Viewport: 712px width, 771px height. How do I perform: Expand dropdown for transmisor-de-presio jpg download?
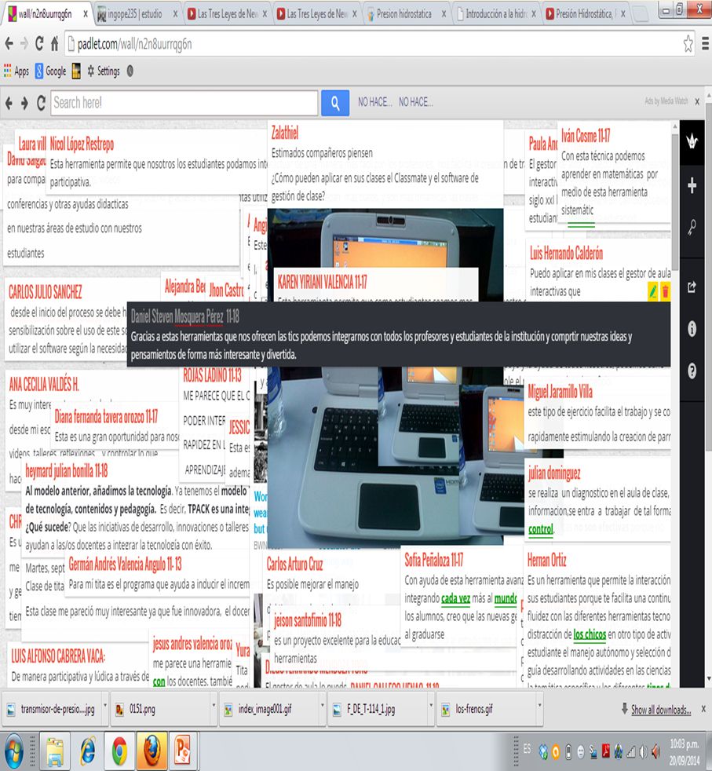tap(104, 706)
